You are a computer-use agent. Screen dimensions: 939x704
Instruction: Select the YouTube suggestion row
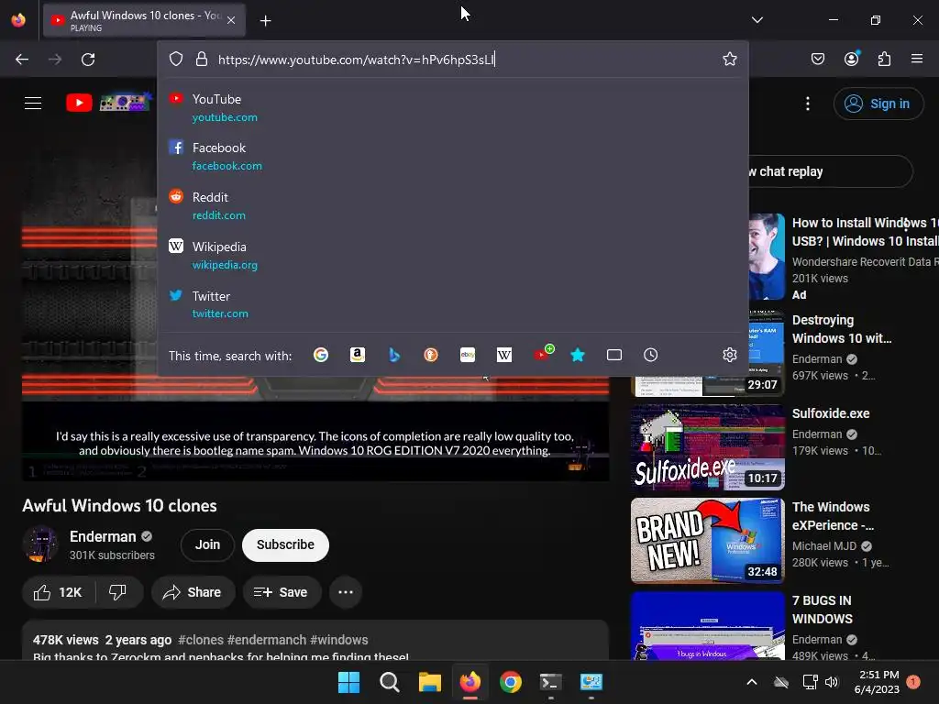click(453, 108)
